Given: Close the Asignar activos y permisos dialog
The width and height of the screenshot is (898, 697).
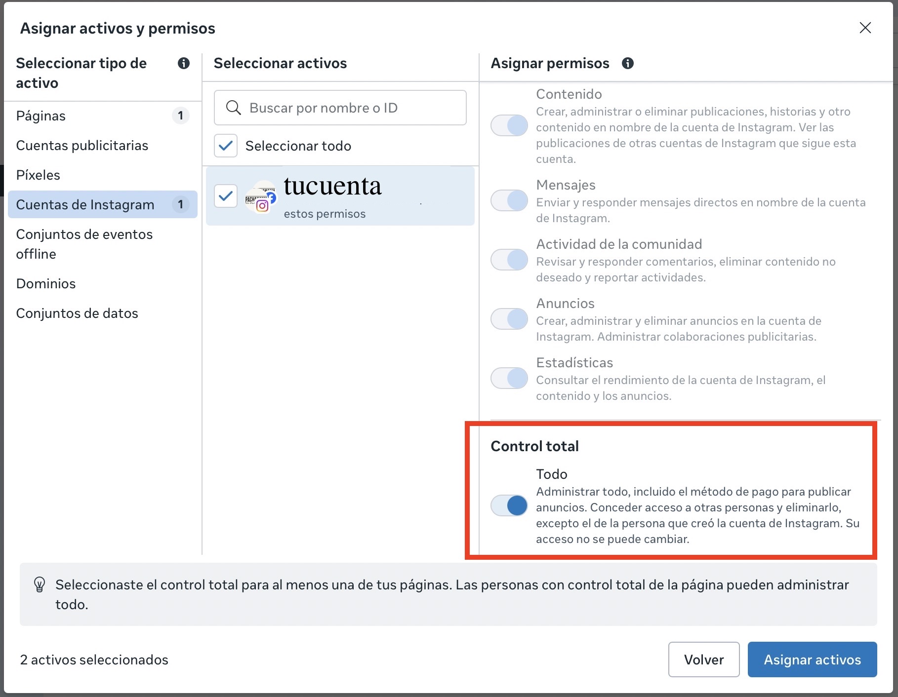Looking at the screenshot, I should [865, 28].
